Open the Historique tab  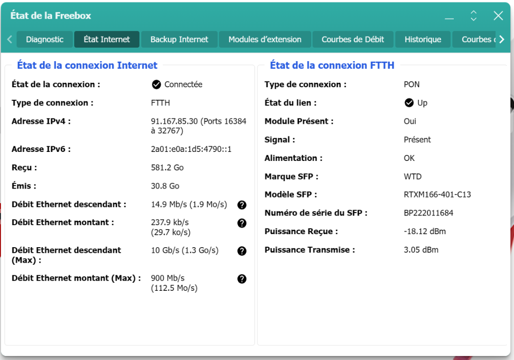423,39
